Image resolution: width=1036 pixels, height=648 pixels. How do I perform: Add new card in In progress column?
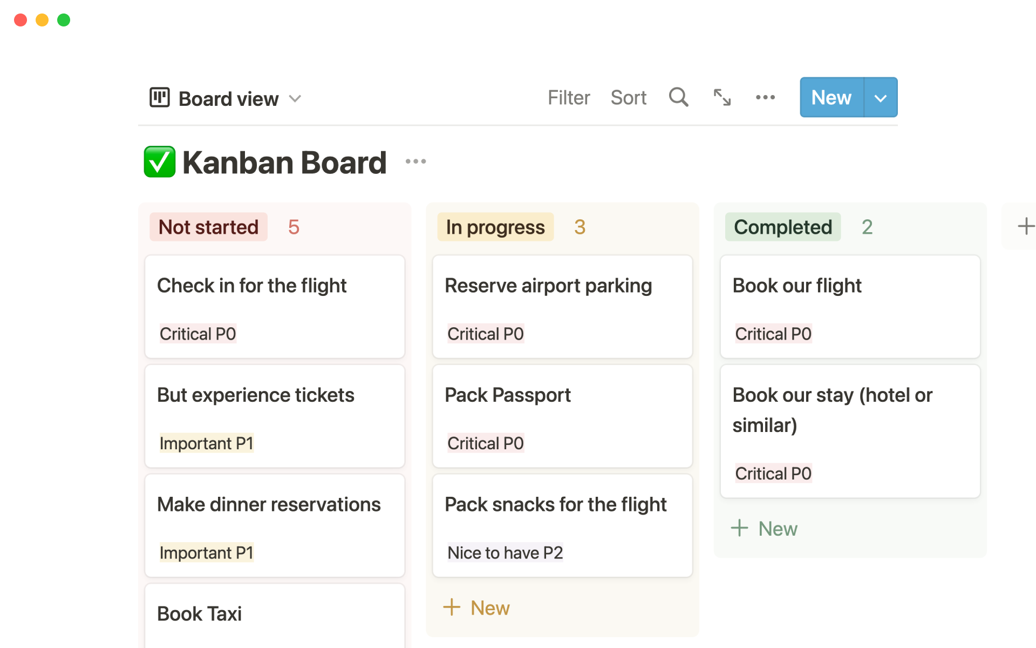click(477, 607)
